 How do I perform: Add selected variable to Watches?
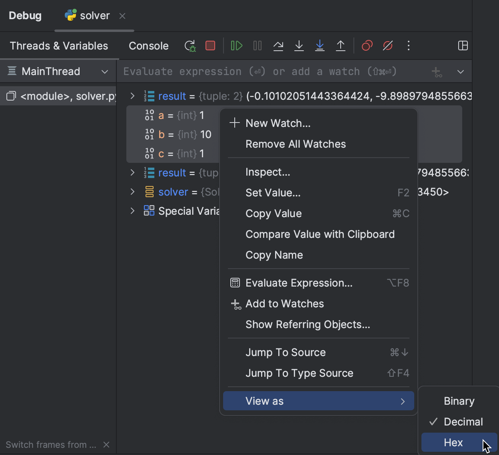tap(285, 304)
